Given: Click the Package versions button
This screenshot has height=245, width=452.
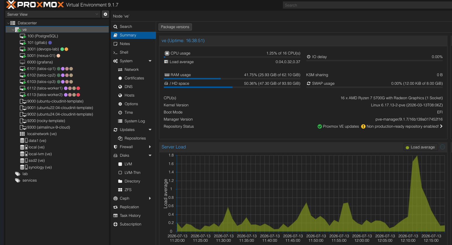Looking at the screenshot, I should tap(175, 27).
